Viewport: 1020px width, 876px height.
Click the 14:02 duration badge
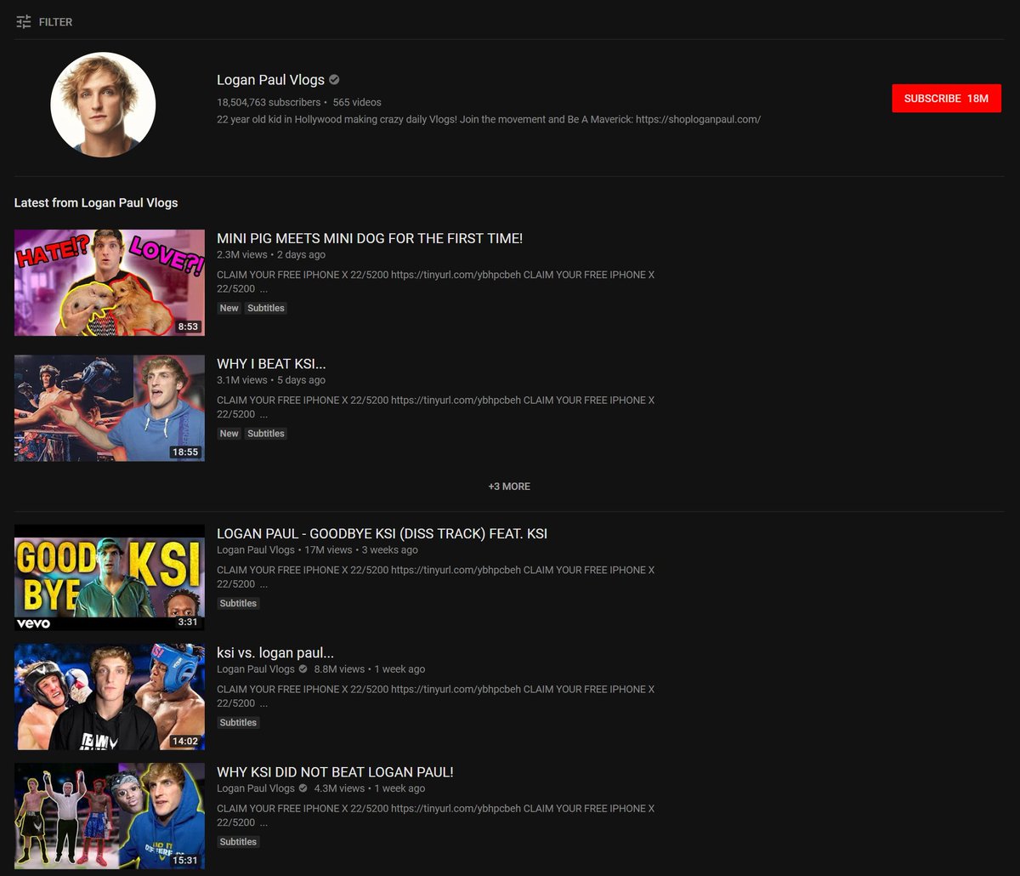[x=185, y=741]
